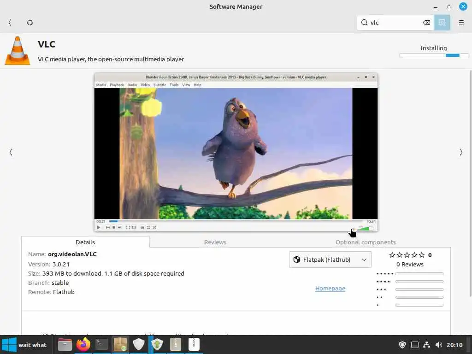Viewport: 472px width, 354px height.
Task: Click the VLC cone app icon
Action: click(x=18, y=51)
